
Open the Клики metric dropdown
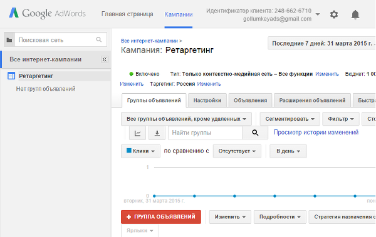(140, 151)
